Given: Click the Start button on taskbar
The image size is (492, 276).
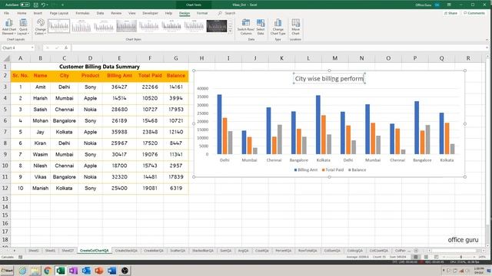Looking at the screenshot, I should (x=7, y=271).
